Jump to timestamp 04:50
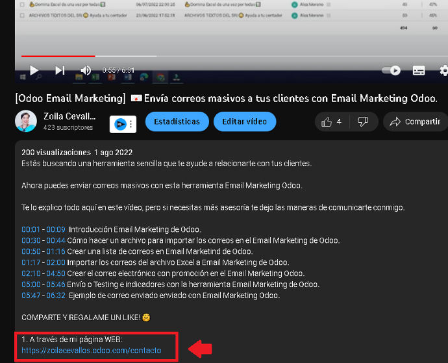448x363 pixels. (x=56, y=273)
